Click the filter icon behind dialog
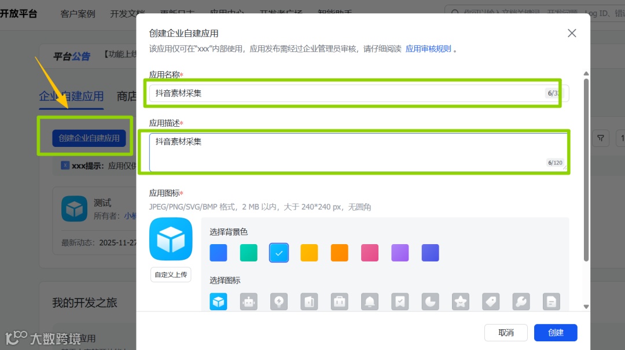This screenshot has width=625, height=350. [601, 138]
